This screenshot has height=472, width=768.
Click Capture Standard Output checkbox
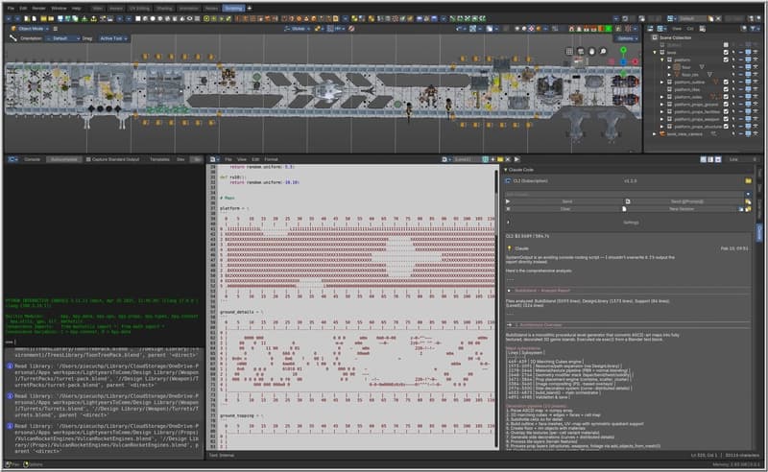coord(88,159)
